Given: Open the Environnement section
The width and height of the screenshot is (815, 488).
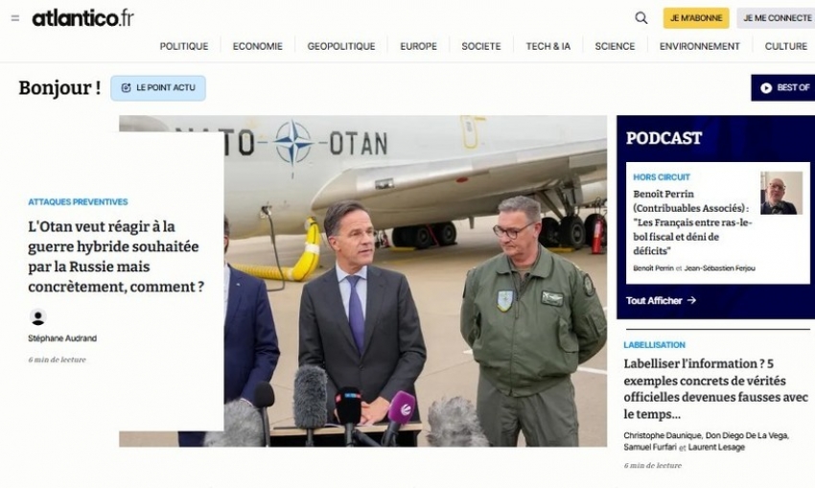Looking at the screenshot, I should click(700, 46).
